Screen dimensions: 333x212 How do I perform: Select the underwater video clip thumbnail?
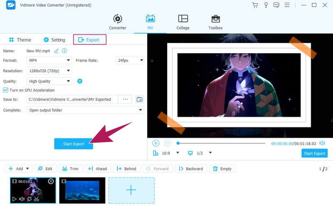82,190
